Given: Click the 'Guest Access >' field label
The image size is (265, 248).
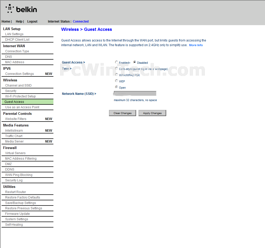Looking at the screenshot, I should click(73, 62).
